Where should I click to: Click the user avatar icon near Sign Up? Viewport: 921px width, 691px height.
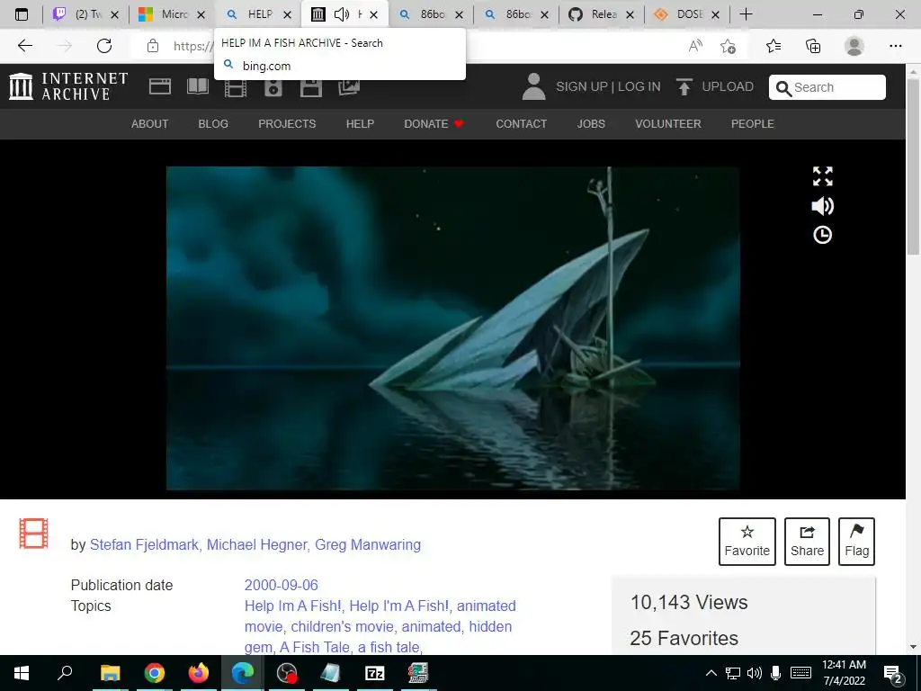tap(534, 87)
